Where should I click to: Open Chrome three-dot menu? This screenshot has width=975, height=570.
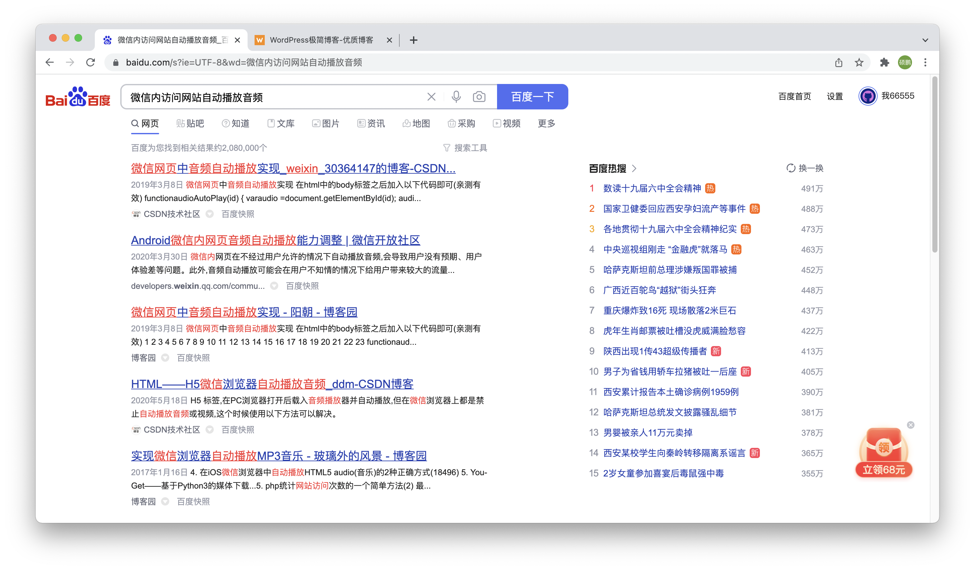tap(925, 62)
